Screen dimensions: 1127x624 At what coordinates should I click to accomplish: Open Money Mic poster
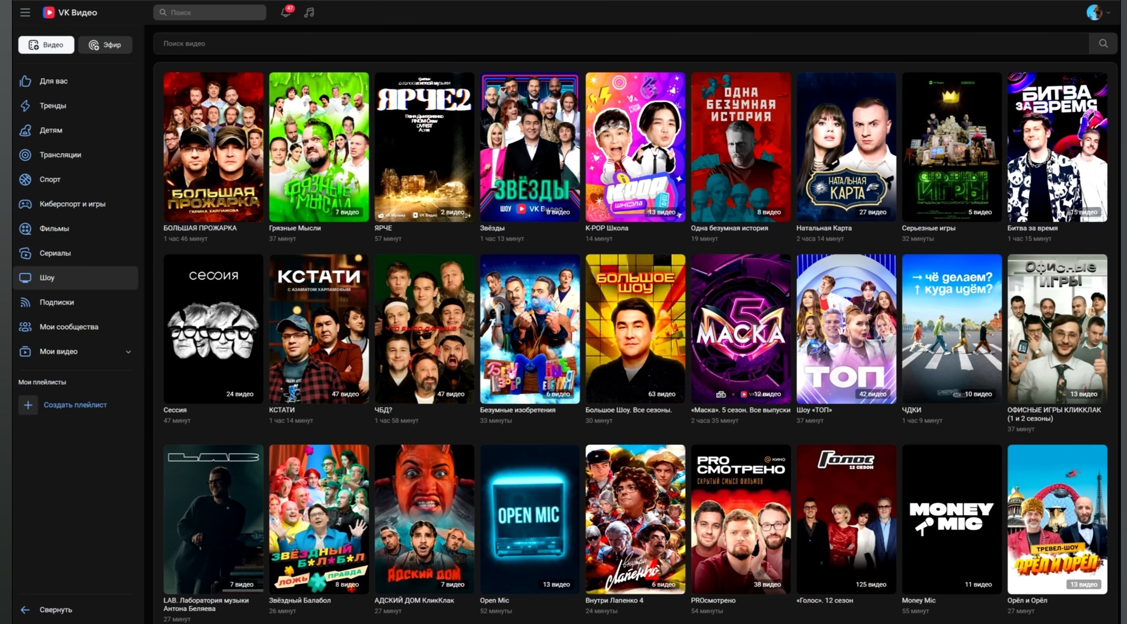pos(952,519)
